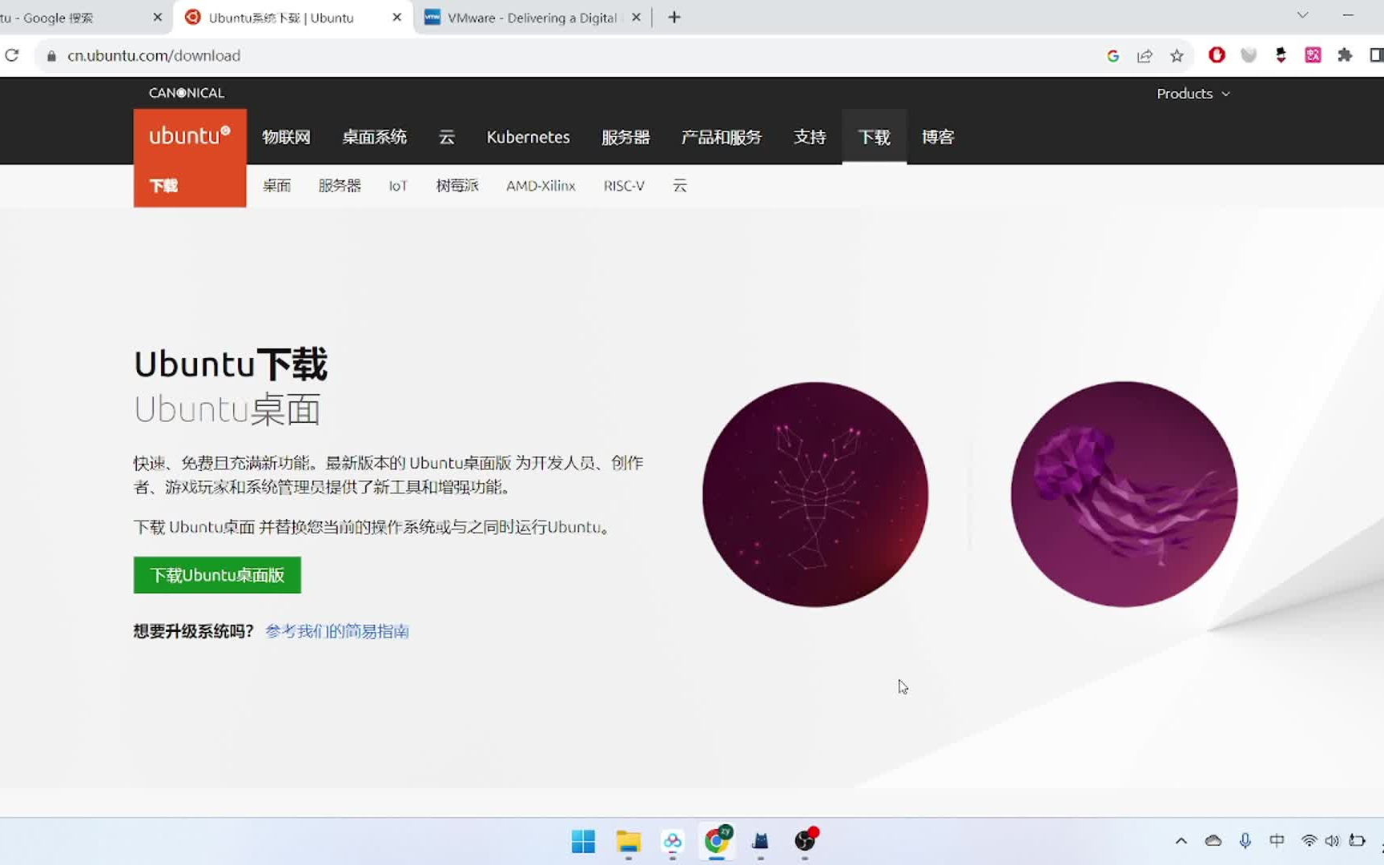The height and width of the screenshot is (865, 1384).
Task: Go to 云 download sub-section
Action: 680,186
